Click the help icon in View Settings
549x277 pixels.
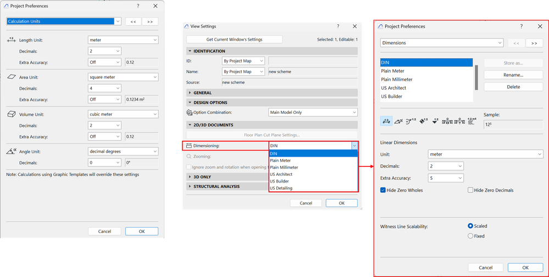pos(338,26)
